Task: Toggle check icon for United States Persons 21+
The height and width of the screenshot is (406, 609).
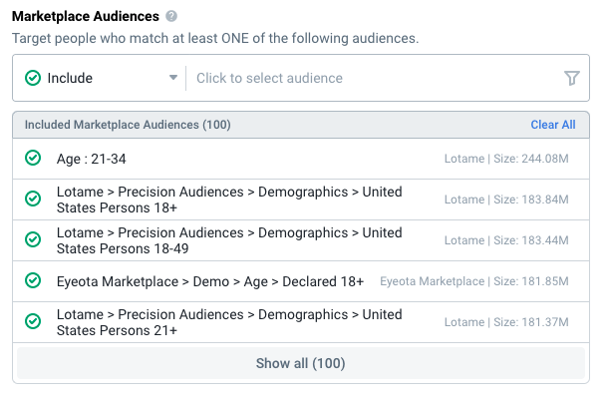Action: tap(33, 321)
